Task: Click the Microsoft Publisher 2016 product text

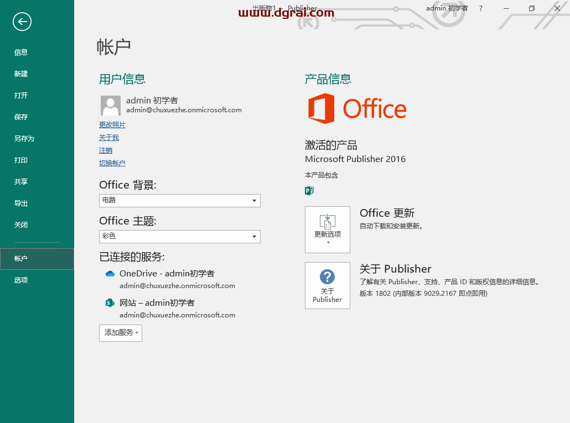Action: [355, 159]
